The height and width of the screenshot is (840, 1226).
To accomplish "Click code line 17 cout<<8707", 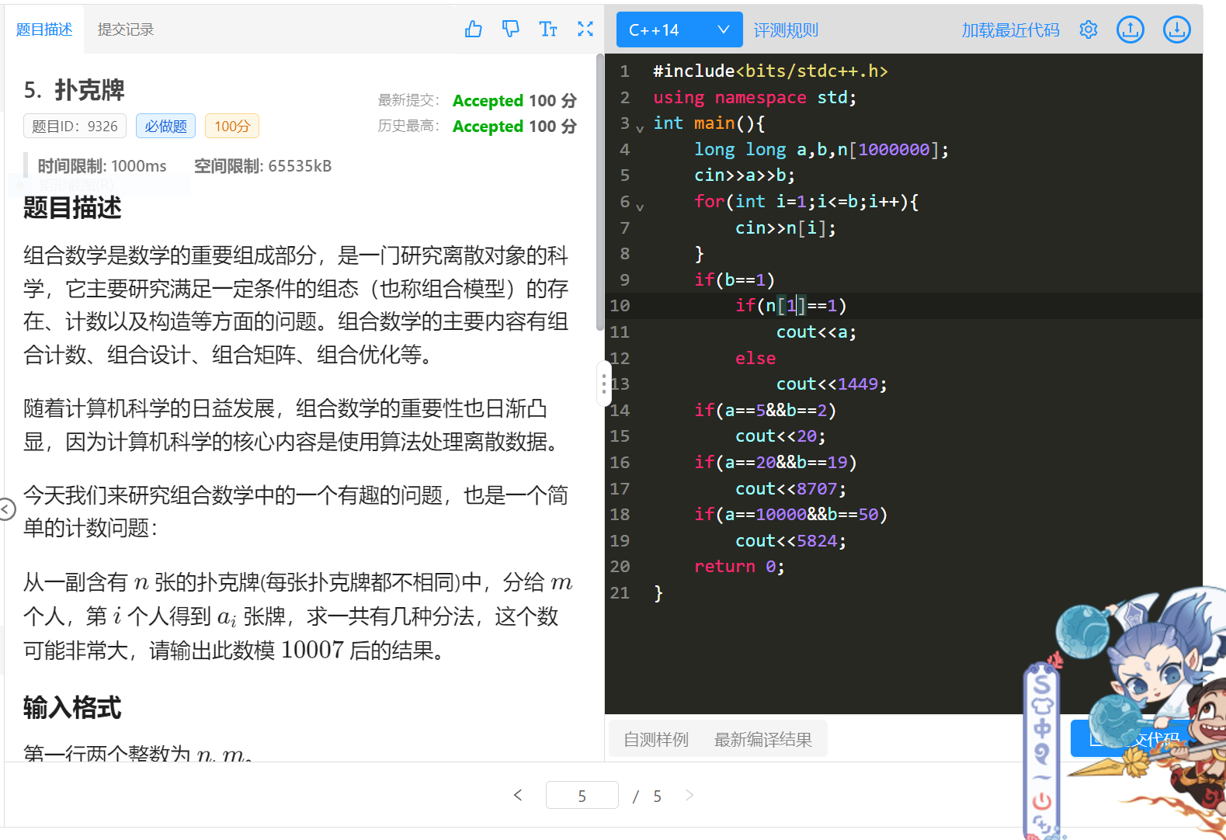I will [x=790, y=488].
